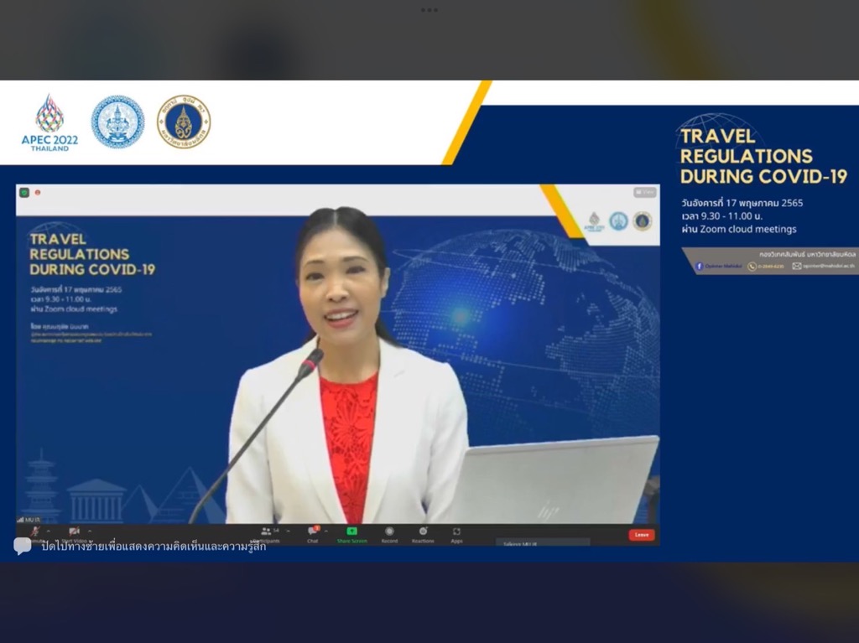Click the comment prompt text beside bubble
This screenshot has height=643, width=859.
tap(154, 546)
